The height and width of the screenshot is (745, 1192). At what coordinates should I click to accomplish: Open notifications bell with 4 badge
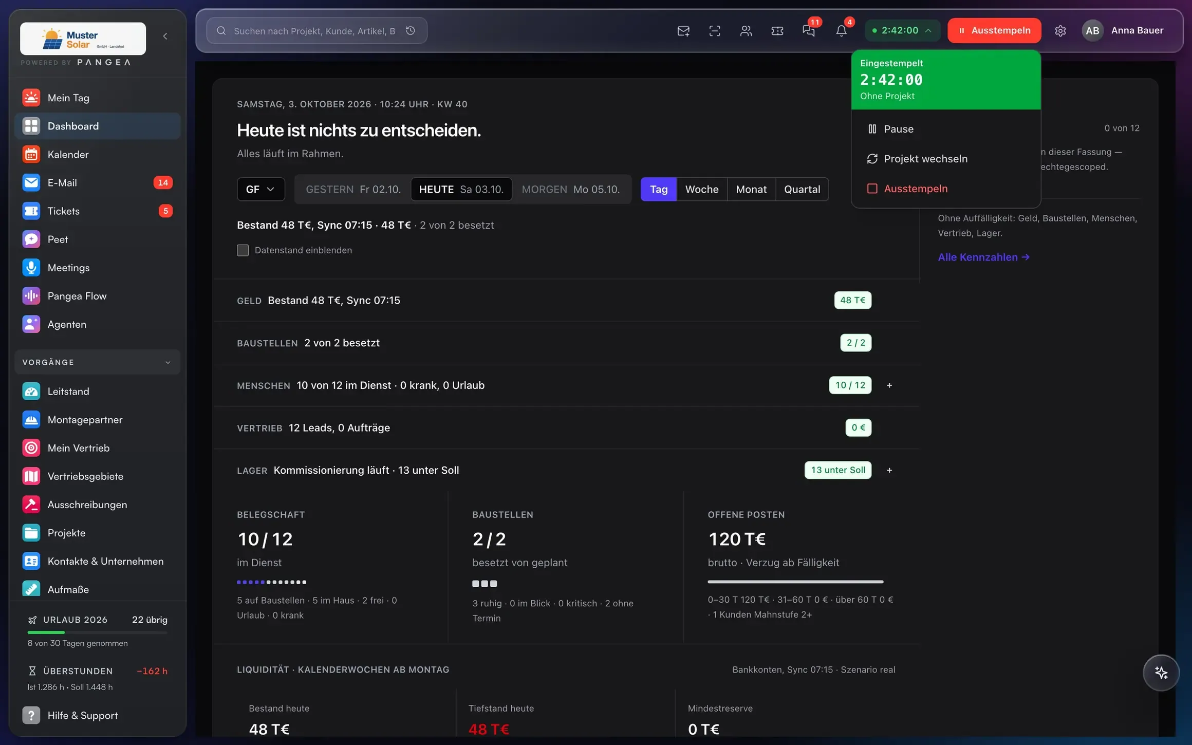coord(841,31)
